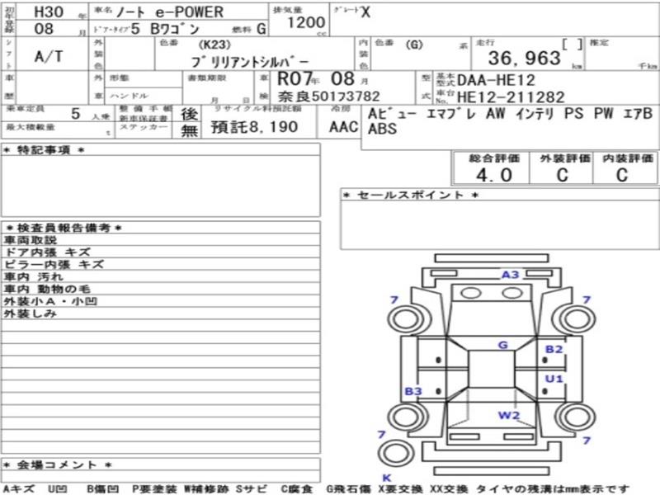Click the 外装評価 exterior rating header
Image resolution: width=660 pixels, height=495 pixels.
click(565, 158)
